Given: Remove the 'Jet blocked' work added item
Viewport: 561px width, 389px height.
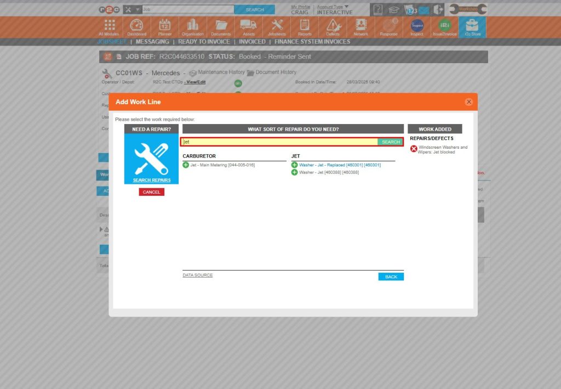Looking at the screenshot, I should pyautogui.click(x=414, y=148).
